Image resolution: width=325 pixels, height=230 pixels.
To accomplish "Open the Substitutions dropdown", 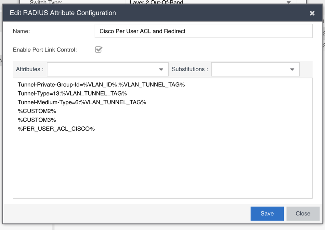I will [255, 69].
